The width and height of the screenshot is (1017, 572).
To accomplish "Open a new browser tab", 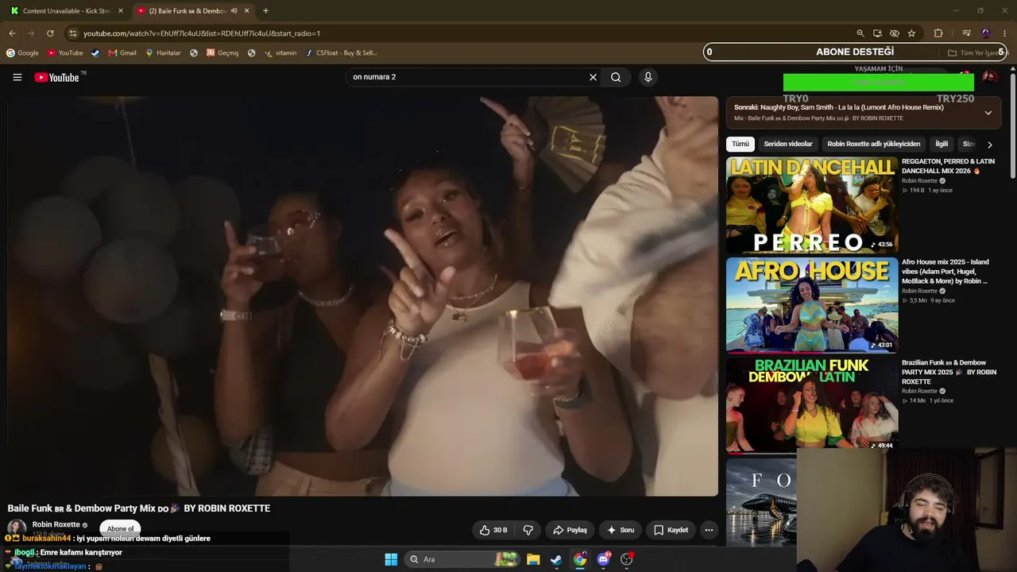I will [265, 11].
